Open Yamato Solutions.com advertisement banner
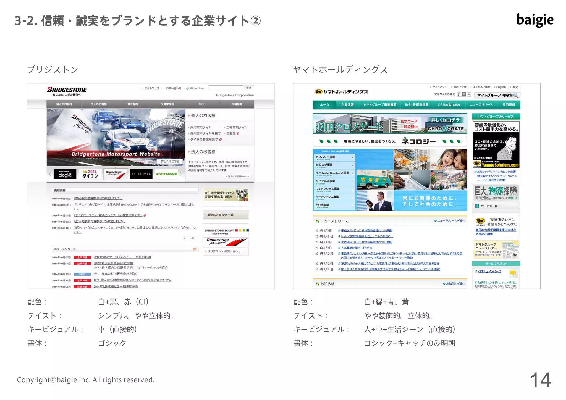566x400 pixels. 496,144
